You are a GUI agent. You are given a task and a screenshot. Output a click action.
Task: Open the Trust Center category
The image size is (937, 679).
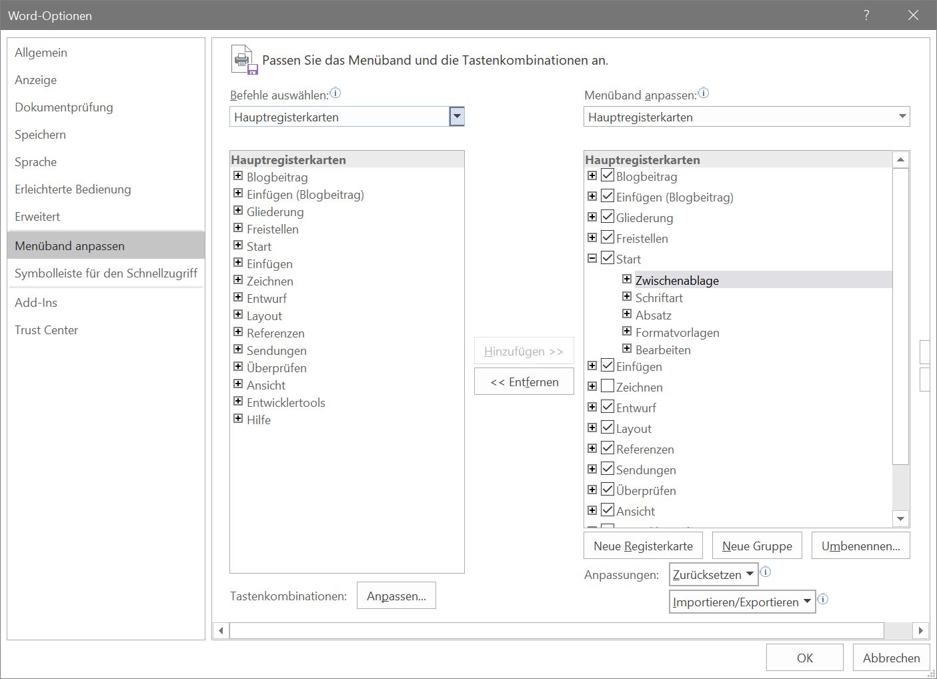pos(106,329)
